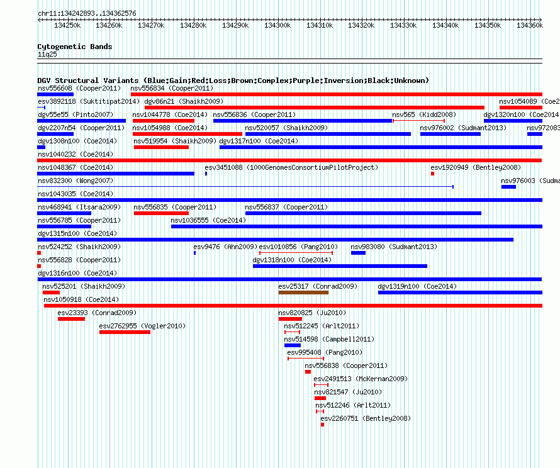Click dgv86n21 (Shaikh2009) label
560x468 pixels.
(x=184, y=101)
